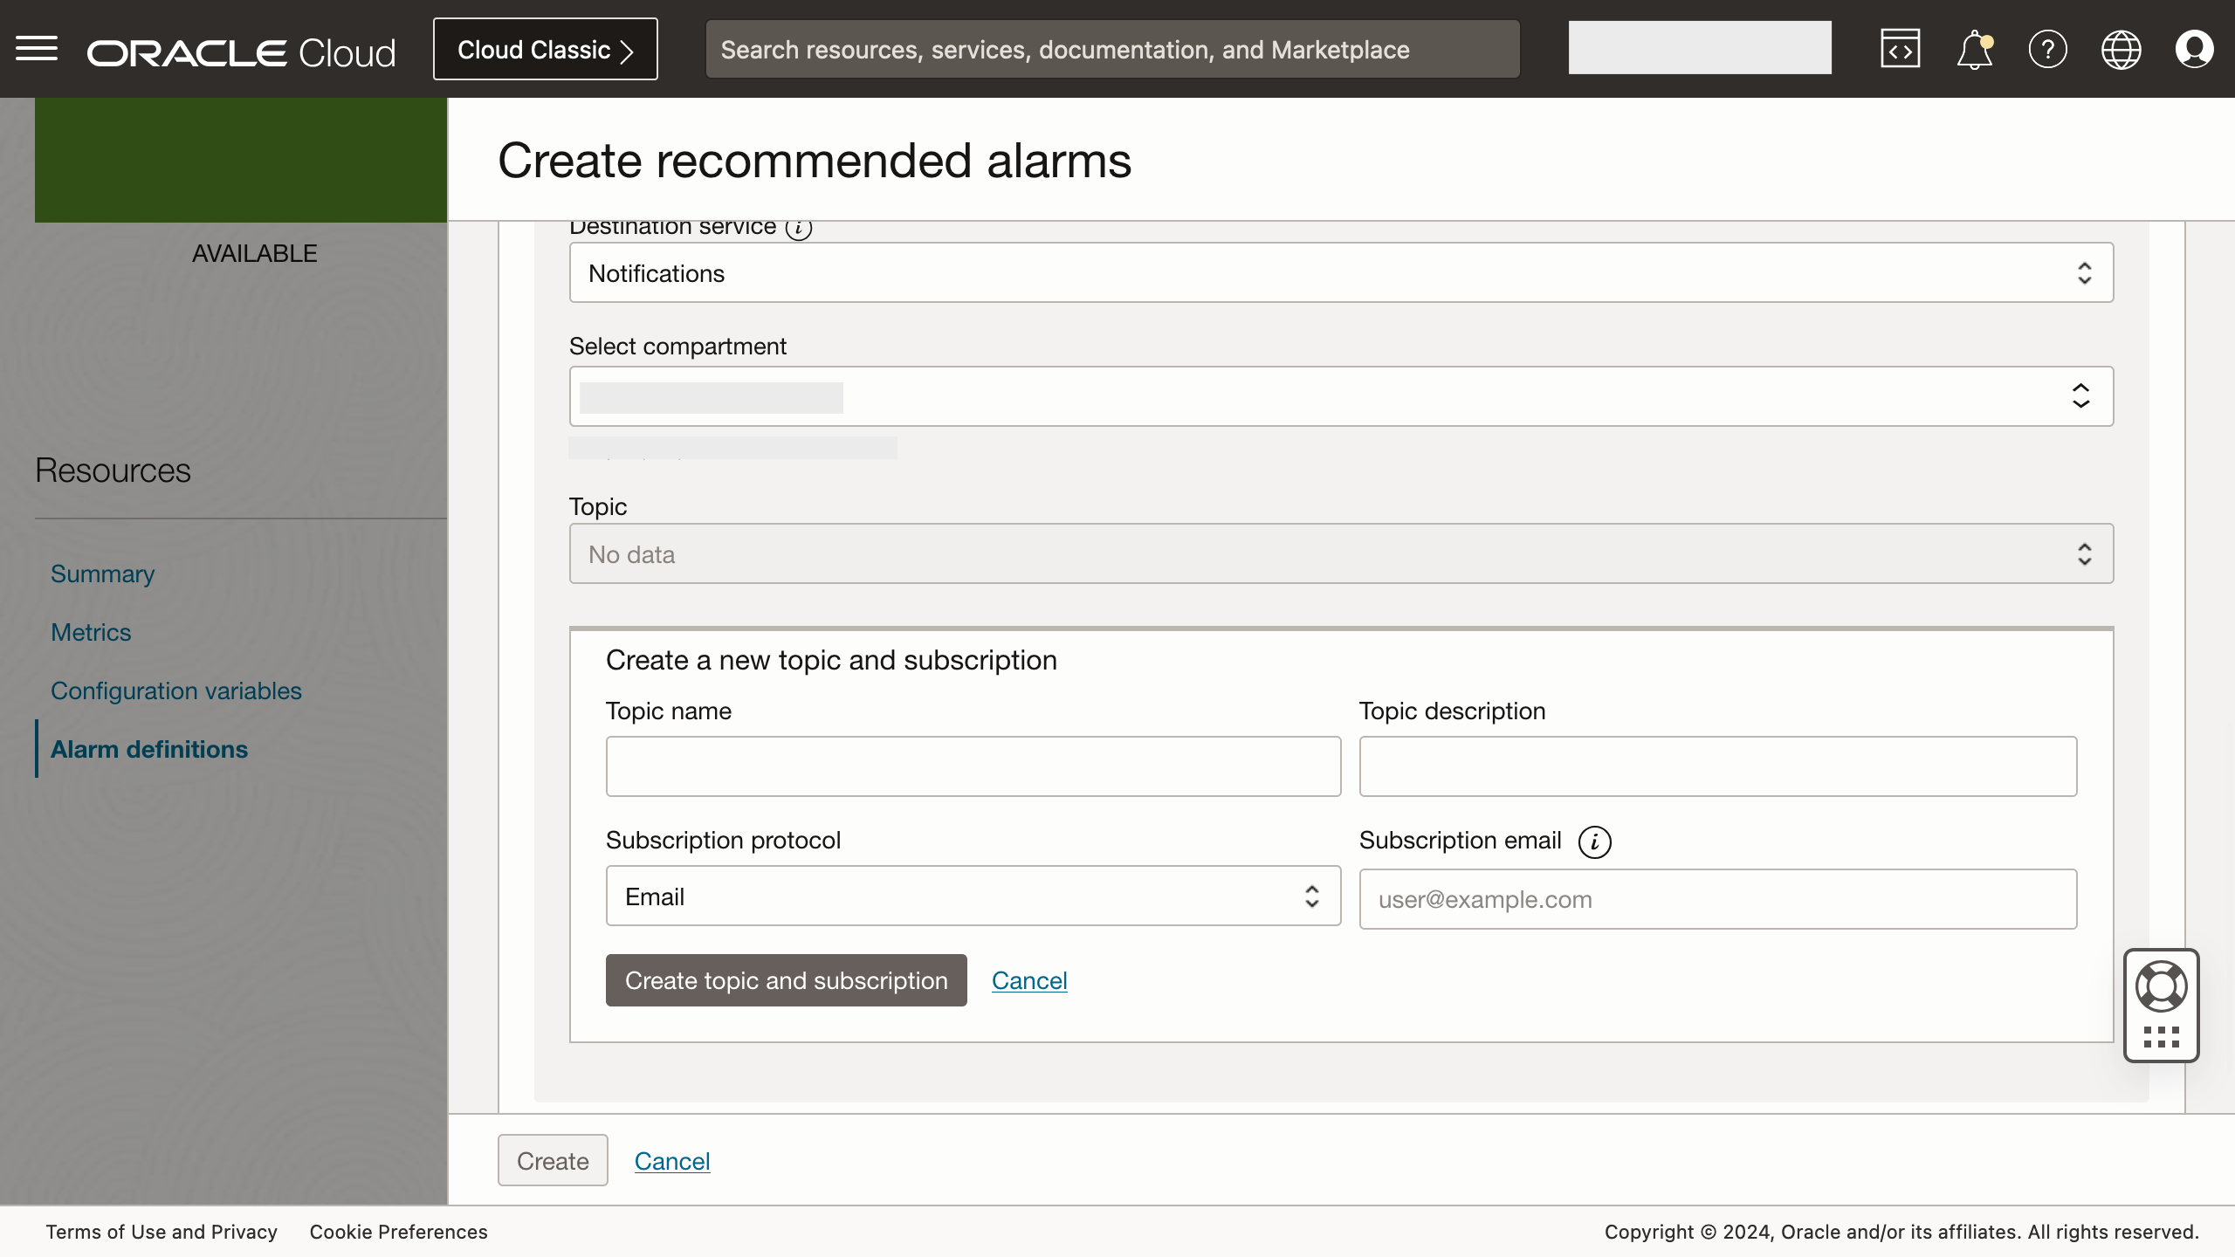This screenshot has width=2235, height=1257.
Task: Open Cookie Preferences
Action: pyautogui.click(x=398, y=1232)
